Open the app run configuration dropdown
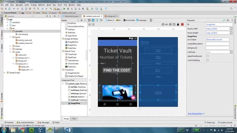This screenshot has width=237, height=133. tap(58, 9)
